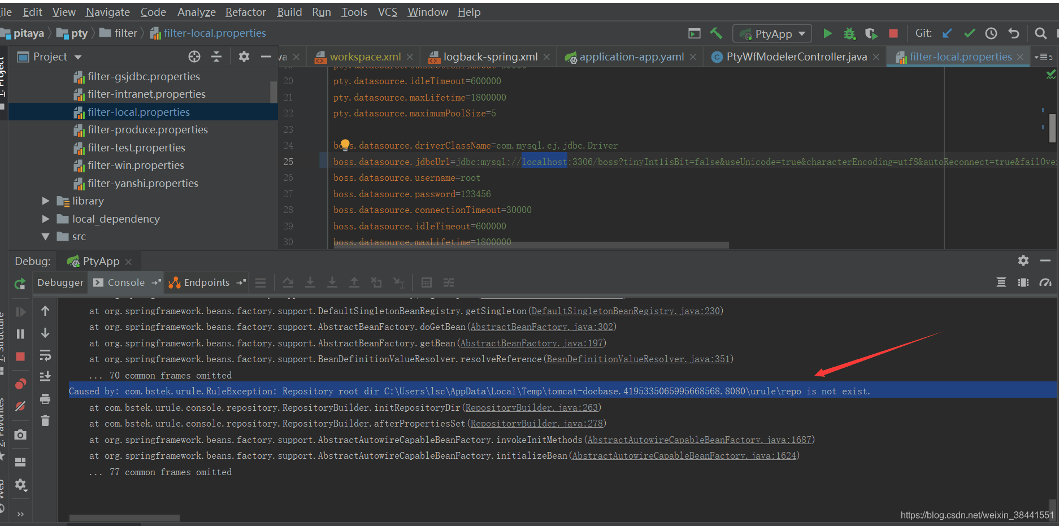Open RepositoryBuilder.java:278 link

point(536,423)
